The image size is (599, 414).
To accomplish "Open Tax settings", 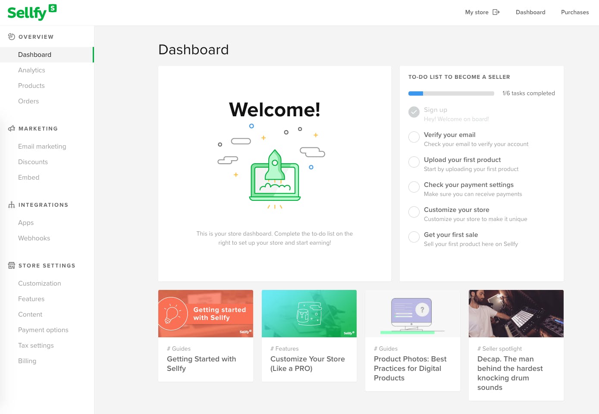I will (36, 346).
